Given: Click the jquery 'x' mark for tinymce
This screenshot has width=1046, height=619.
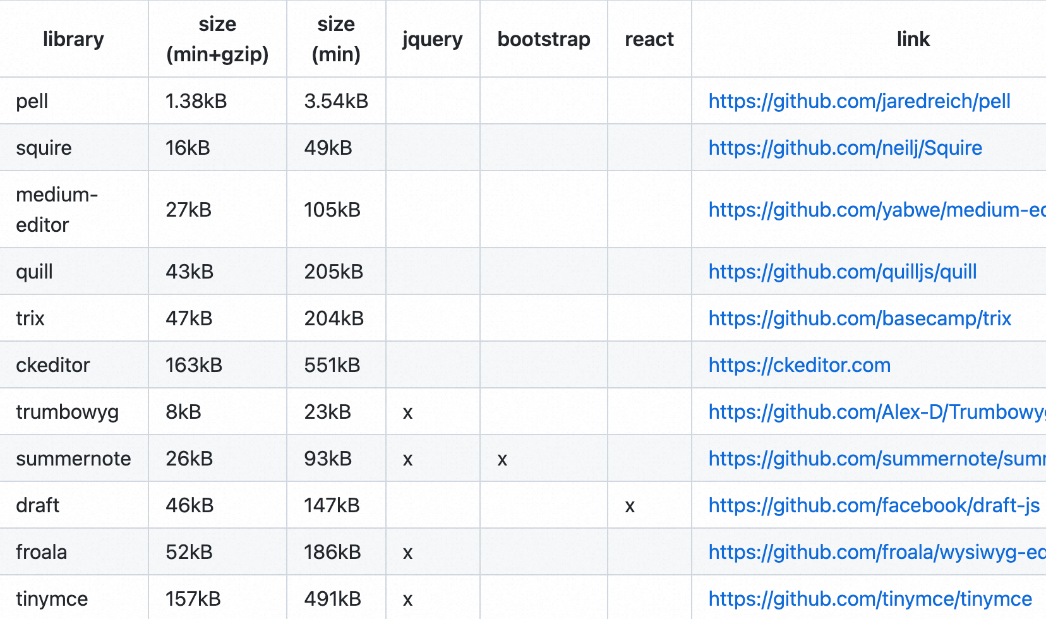Looking at the screenshot, I should [x=408, y=600].
